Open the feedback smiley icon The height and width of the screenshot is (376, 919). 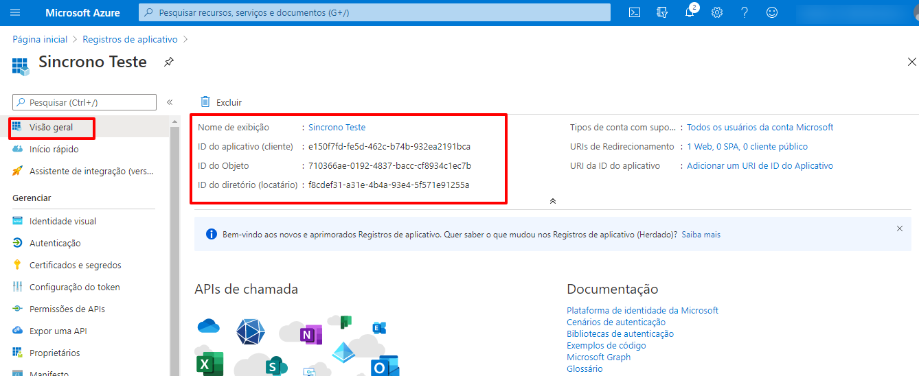click(x=772, y=12)
